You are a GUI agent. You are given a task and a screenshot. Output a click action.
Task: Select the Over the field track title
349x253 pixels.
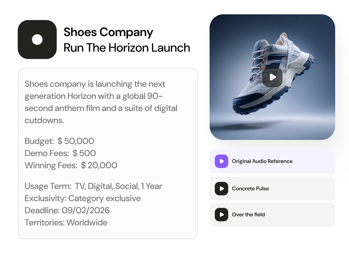tap(248, 215)
